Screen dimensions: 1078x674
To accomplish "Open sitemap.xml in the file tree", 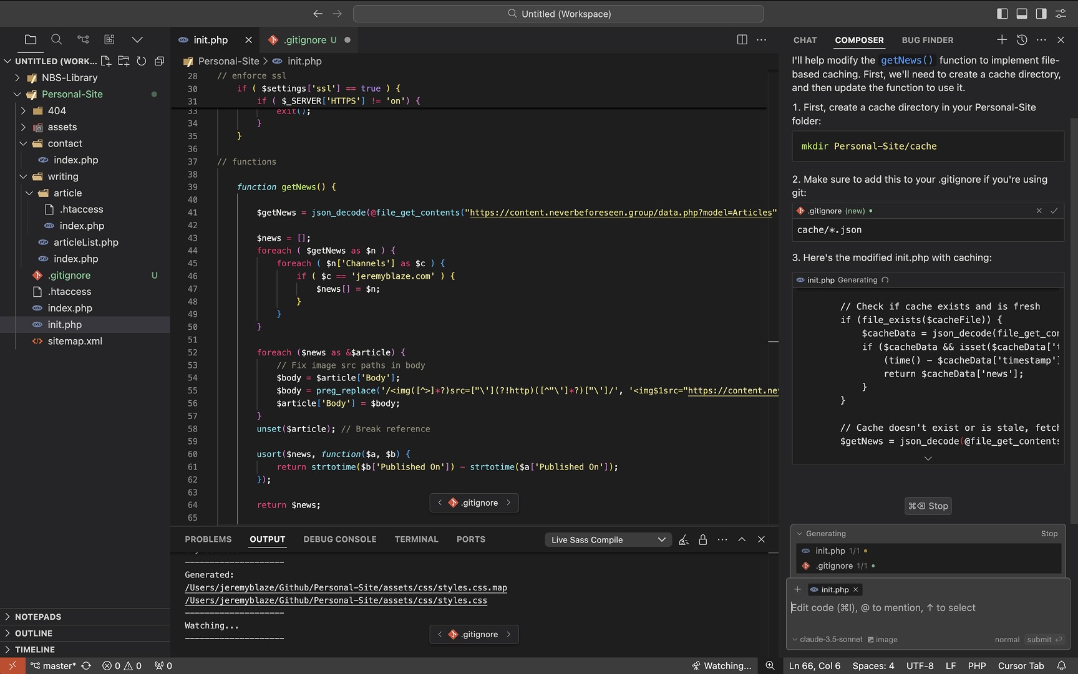I will [75, 341].
